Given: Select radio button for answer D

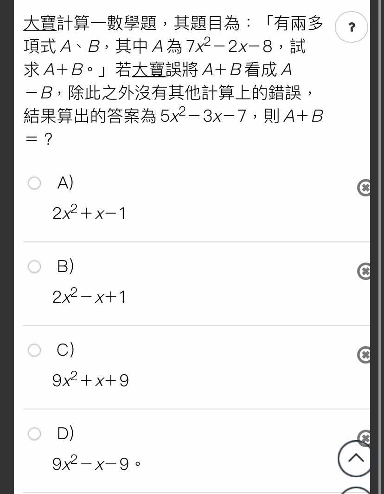Looking at the screenshot, I should [x=34, y=434].
